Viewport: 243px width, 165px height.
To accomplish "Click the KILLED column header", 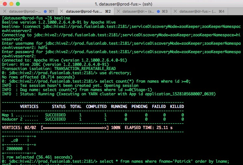I will tap(177, 107).
